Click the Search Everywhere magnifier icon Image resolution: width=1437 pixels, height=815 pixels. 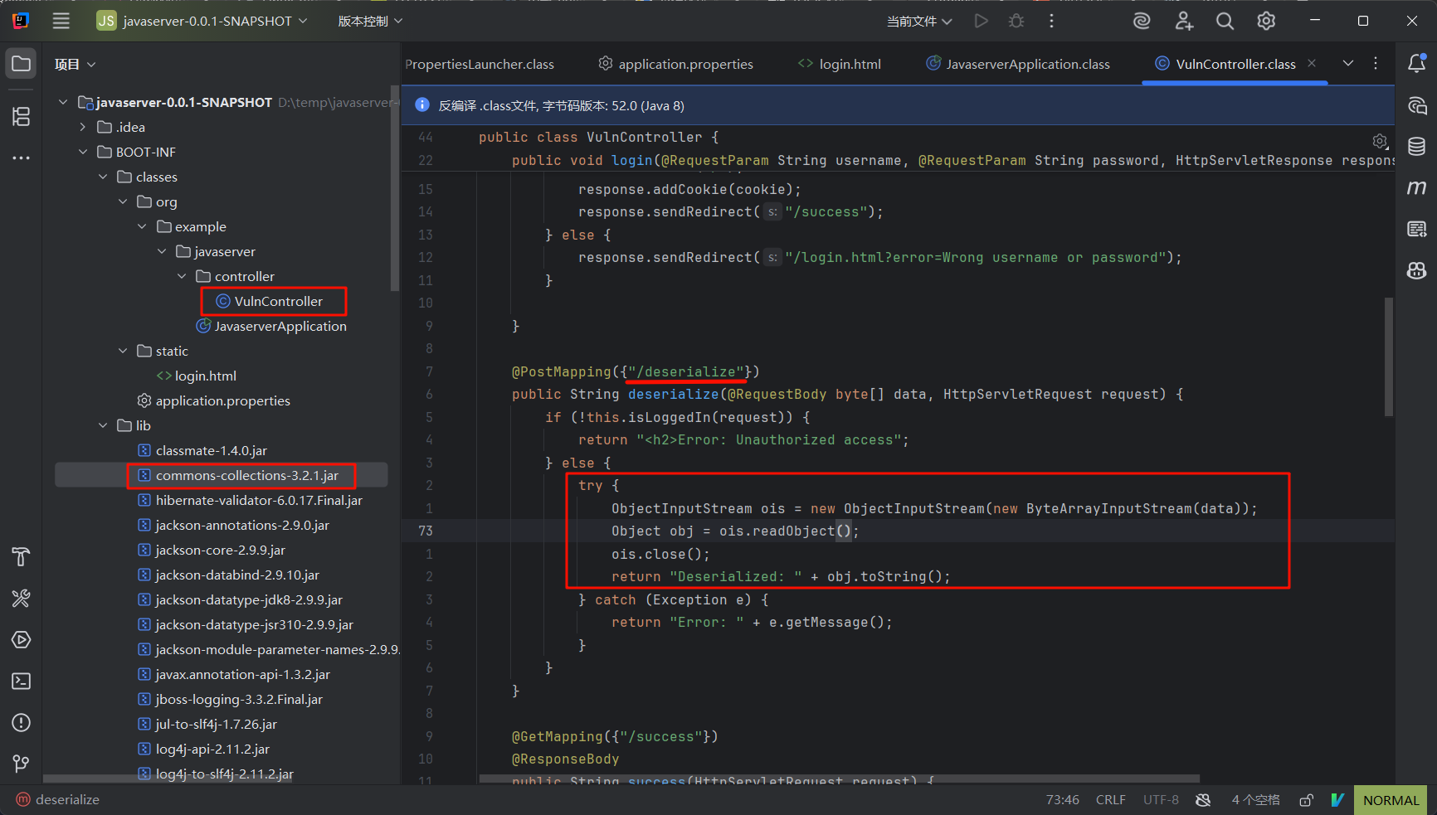pyautogui.click(x=1225, y=22)
